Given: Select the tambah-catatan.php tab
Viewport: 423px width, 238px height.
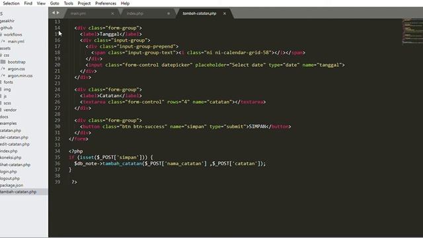Looking at the screenshot, I should pyautogui.click(x=200, y=13).
